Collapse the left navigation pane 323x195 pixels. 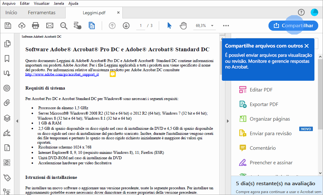(x=17, y=120)
